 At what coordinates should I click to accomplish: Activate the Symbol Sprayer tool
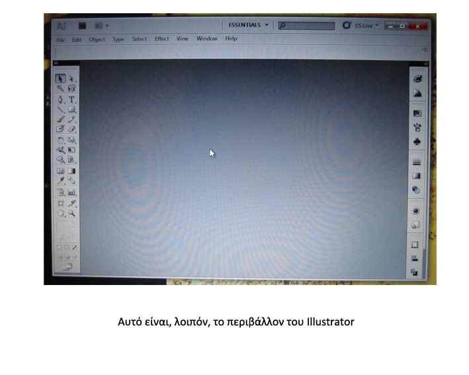point(60,192)
